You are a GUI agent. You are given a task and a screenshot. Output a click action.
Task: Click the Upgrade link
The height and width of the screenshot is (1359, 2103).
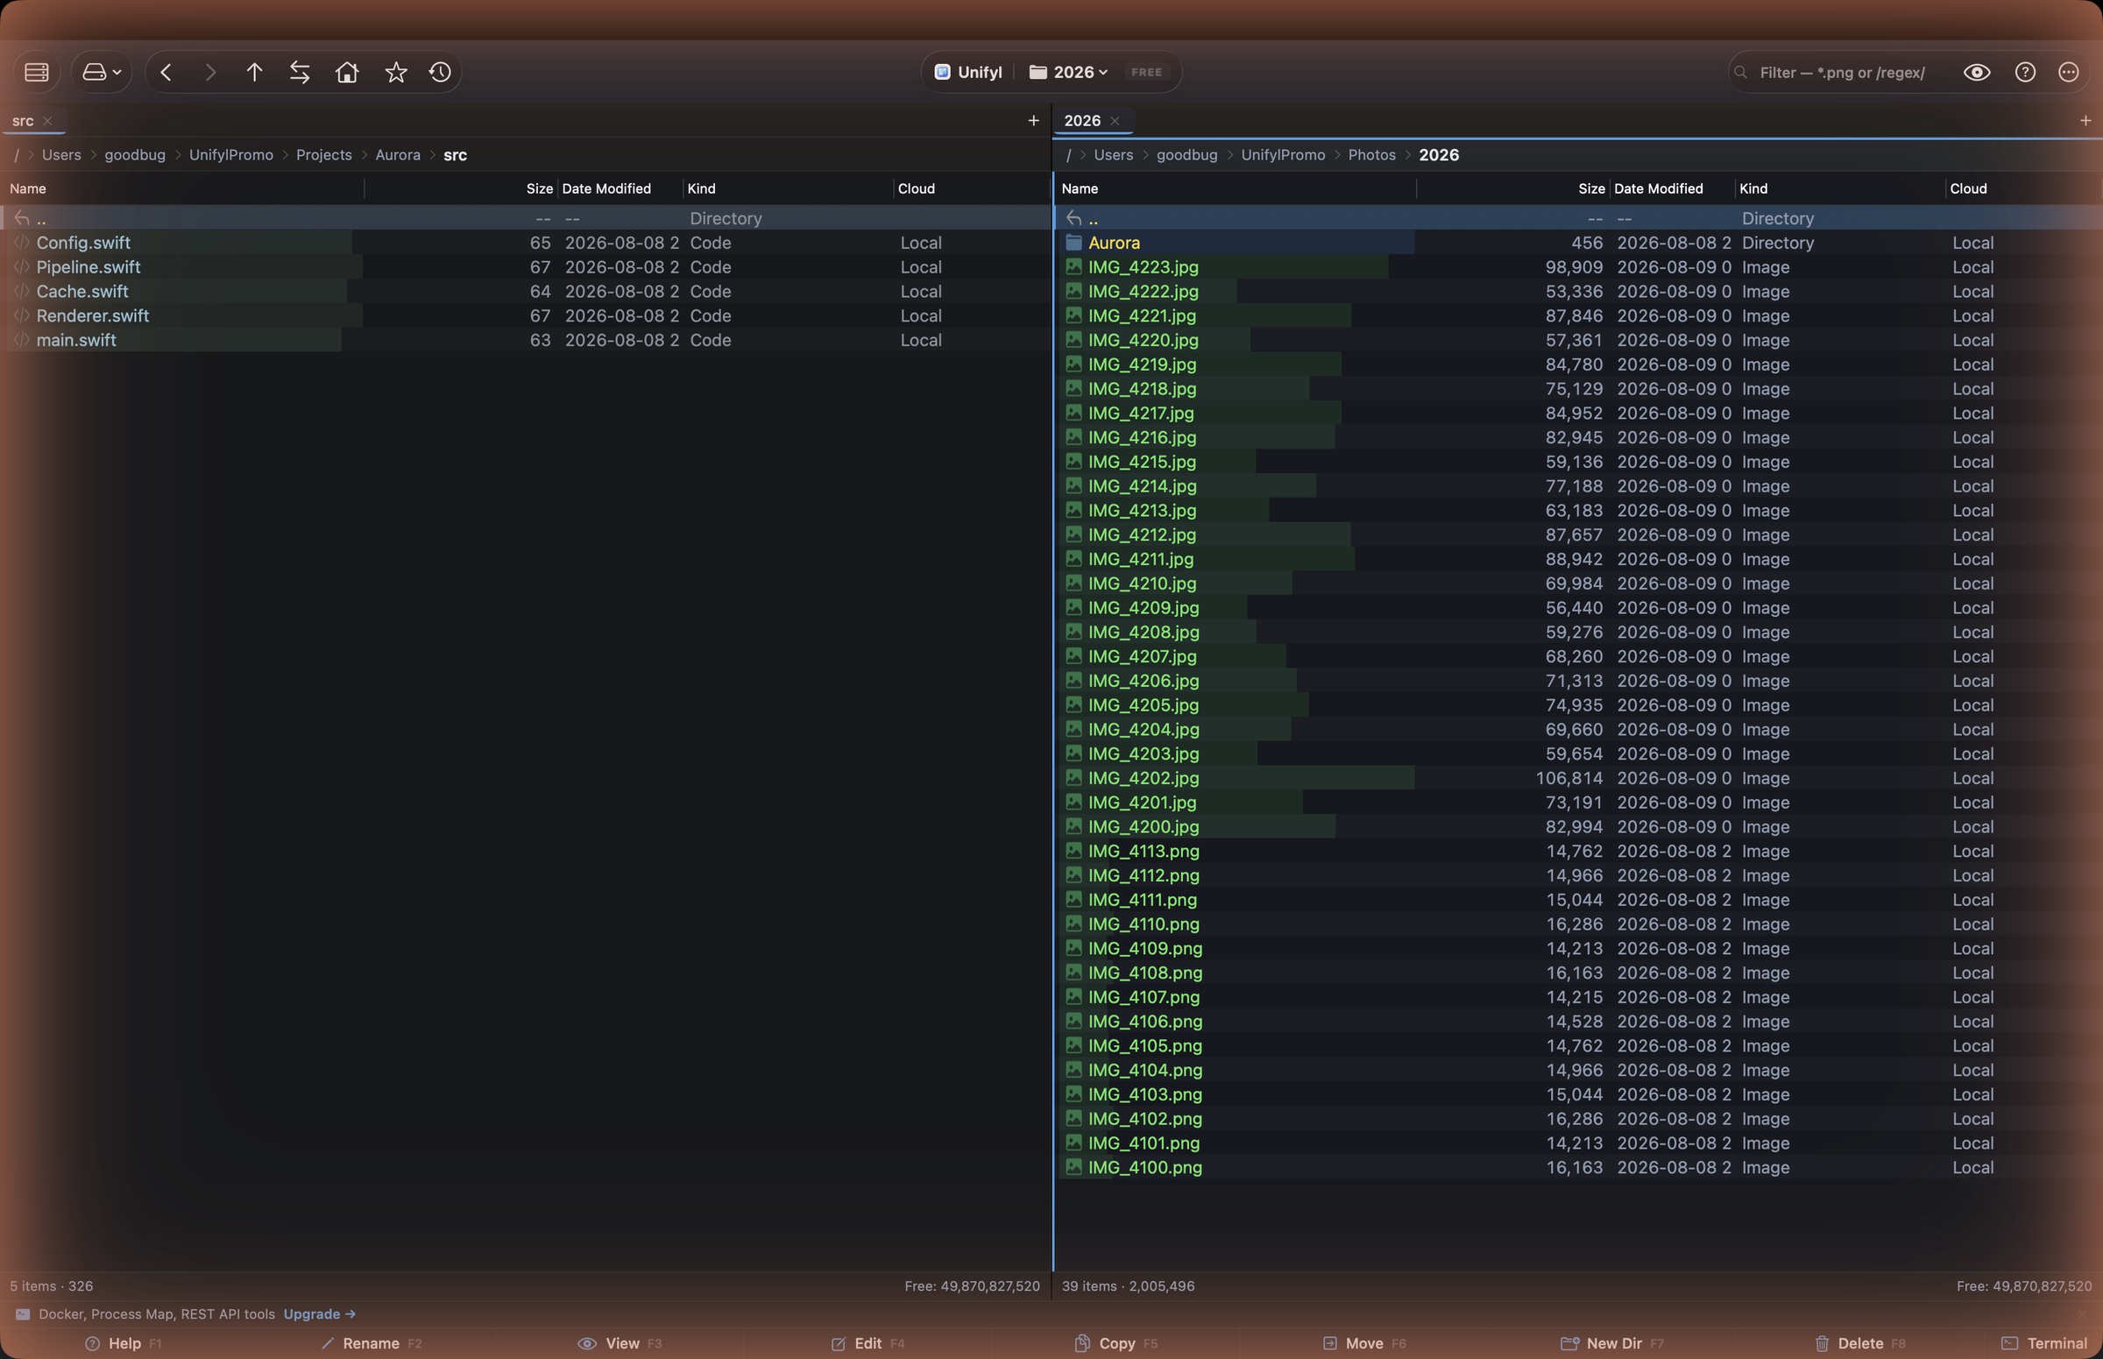[x=320, y=1314]
